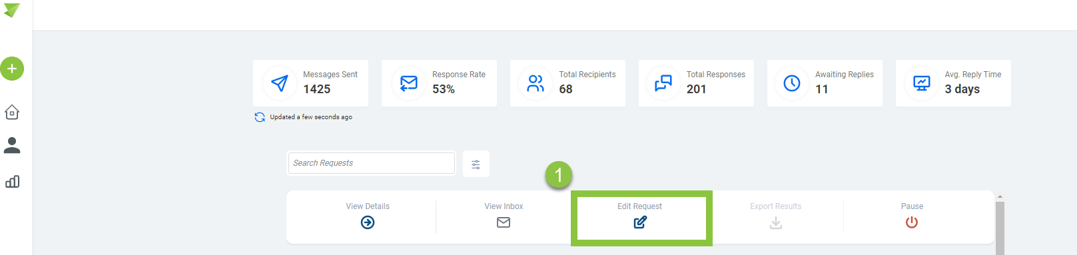1077x255 pixels.
Task: Click the refresh stats icon
Action: tap(260, 117)
